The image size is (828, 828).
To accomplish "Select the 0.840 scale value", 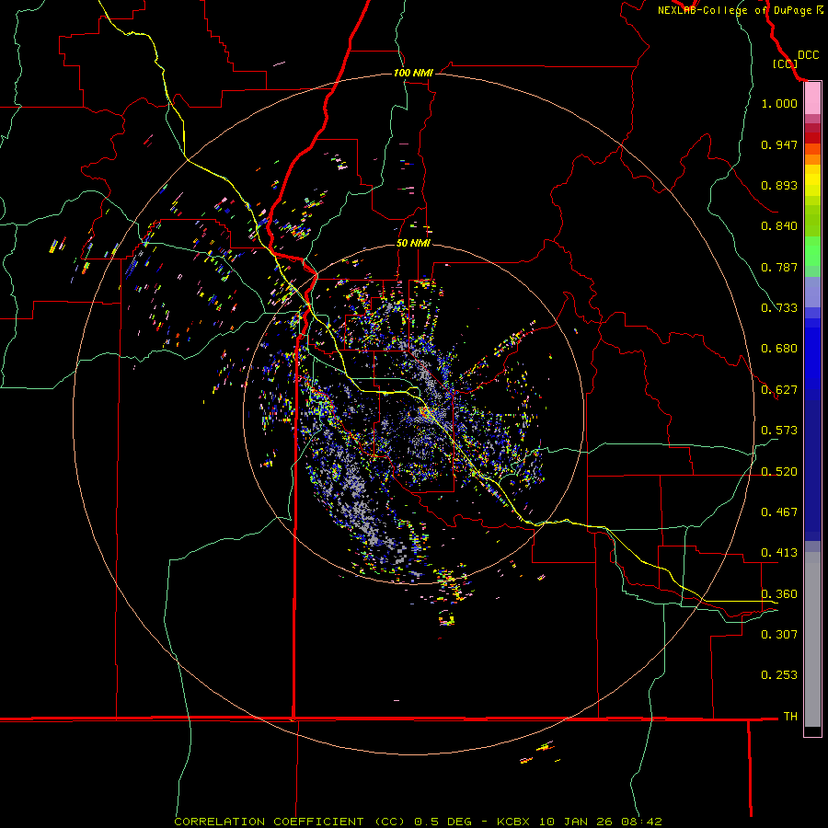I will click(x=779, y=226).
